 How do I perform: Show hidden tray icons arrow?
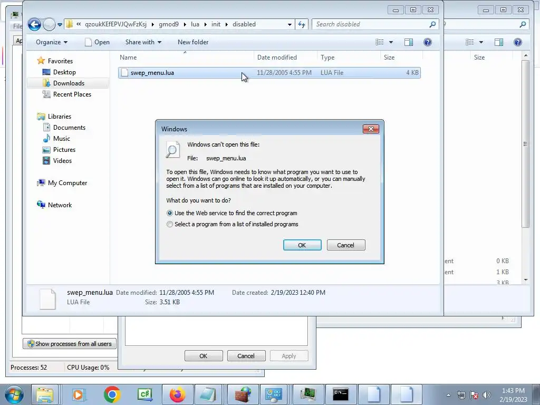[448, 395]
